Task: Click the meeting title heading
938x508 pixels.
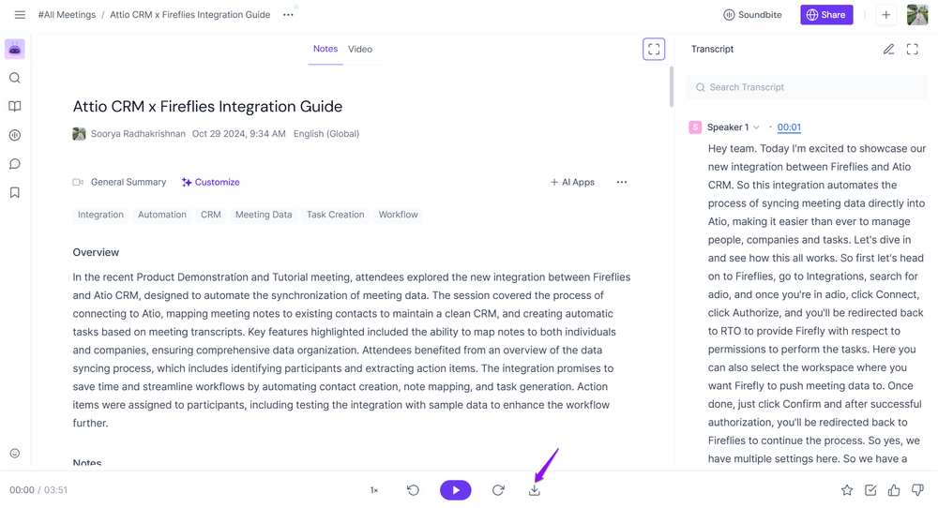Action: coord(207,107)
